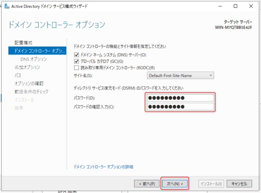The width and height of the screenshot is (261, 193).
Task: Click the wizard icon in title bar
Action: (x=7, y=6)
